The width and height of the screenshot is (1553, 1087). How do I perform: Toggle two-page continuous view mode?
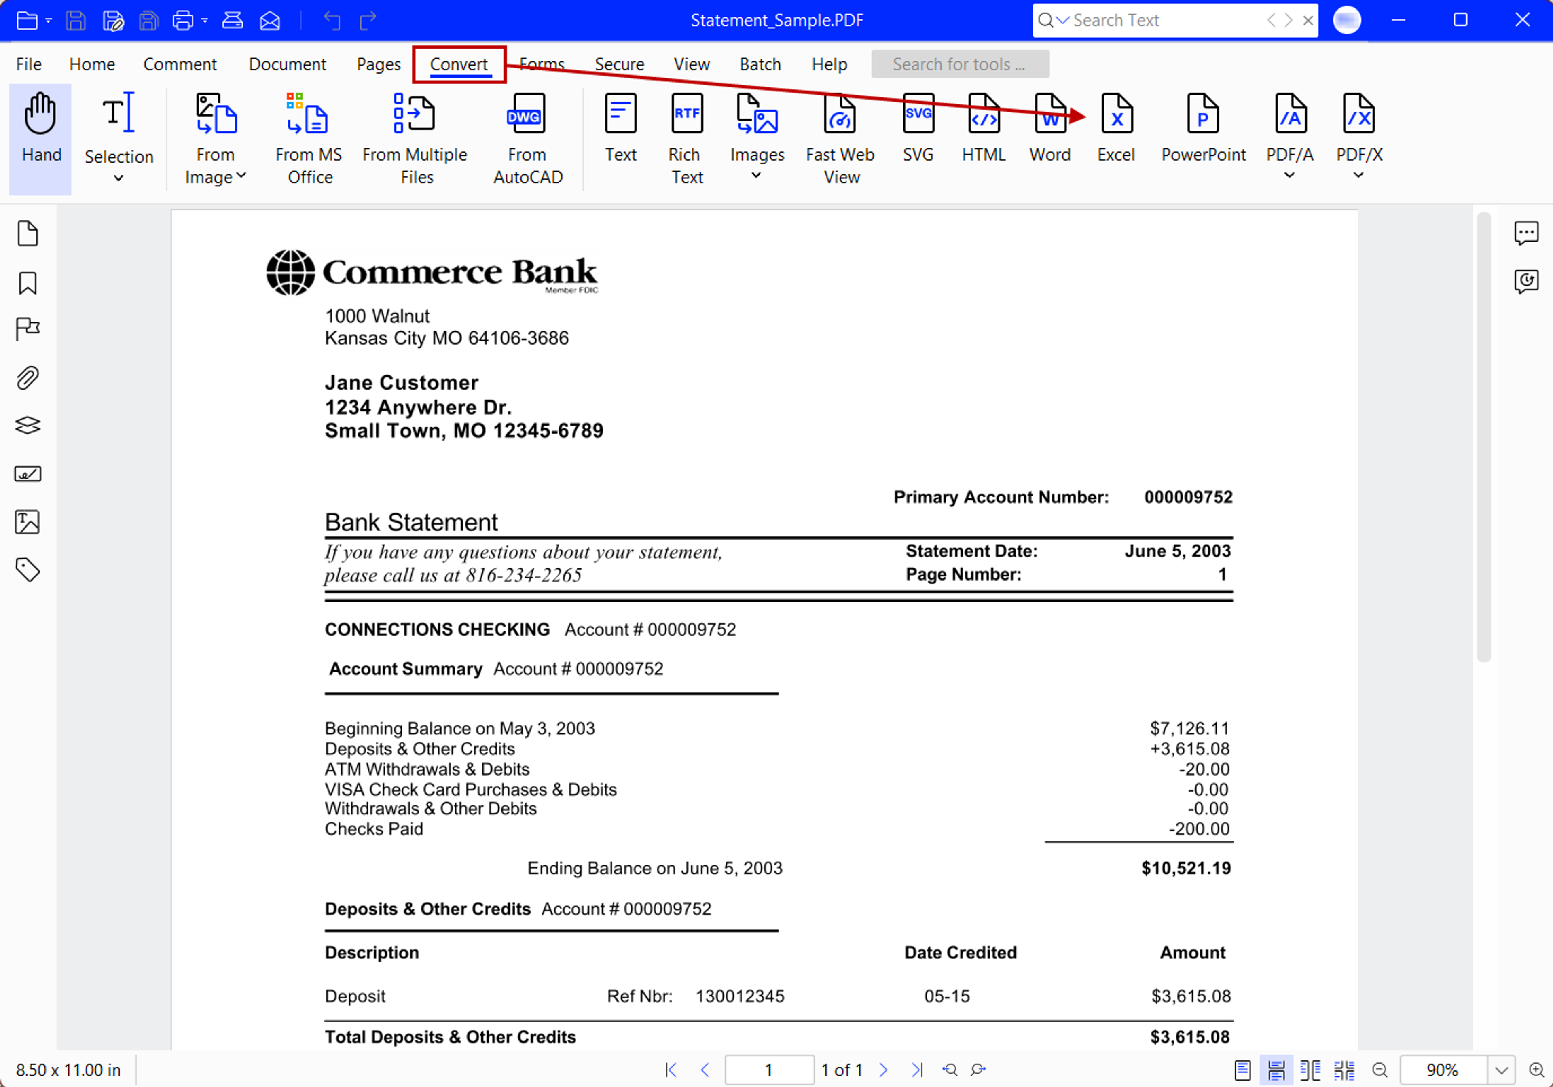[1344, 1070]
